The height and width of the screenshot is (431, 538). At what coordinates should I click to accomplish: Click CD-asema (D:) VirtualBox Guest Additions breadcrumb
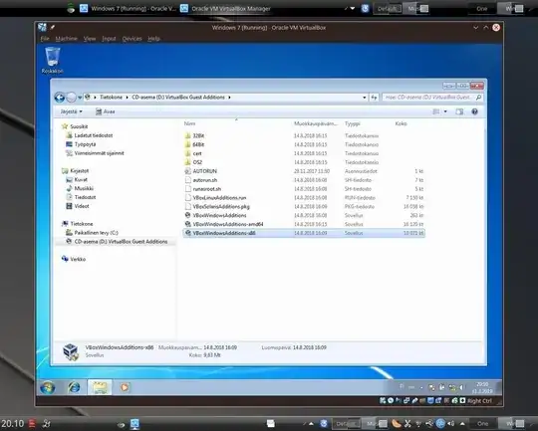coord(178,98)
